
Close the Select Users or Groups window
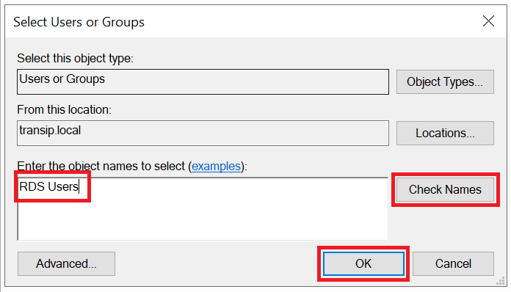488,21
